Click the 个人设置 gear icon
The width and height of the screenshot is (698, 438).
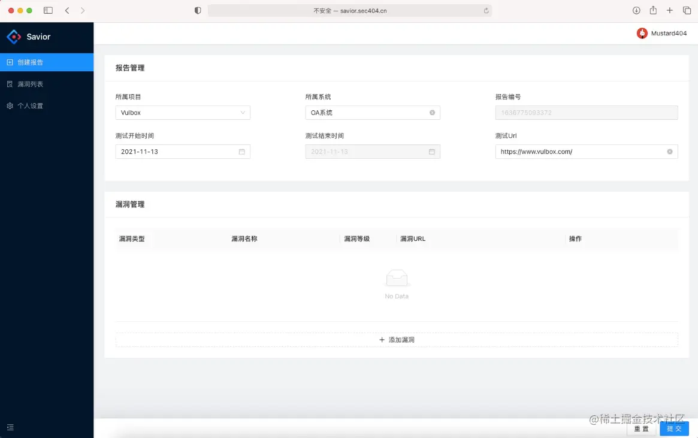(x=10, y=106)
